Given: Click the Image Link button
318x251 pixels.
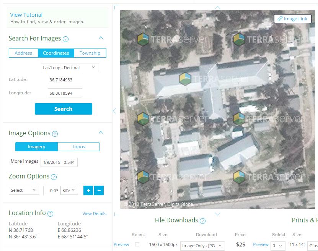Looking at the screenshot, I should click(x=293, y=19).
